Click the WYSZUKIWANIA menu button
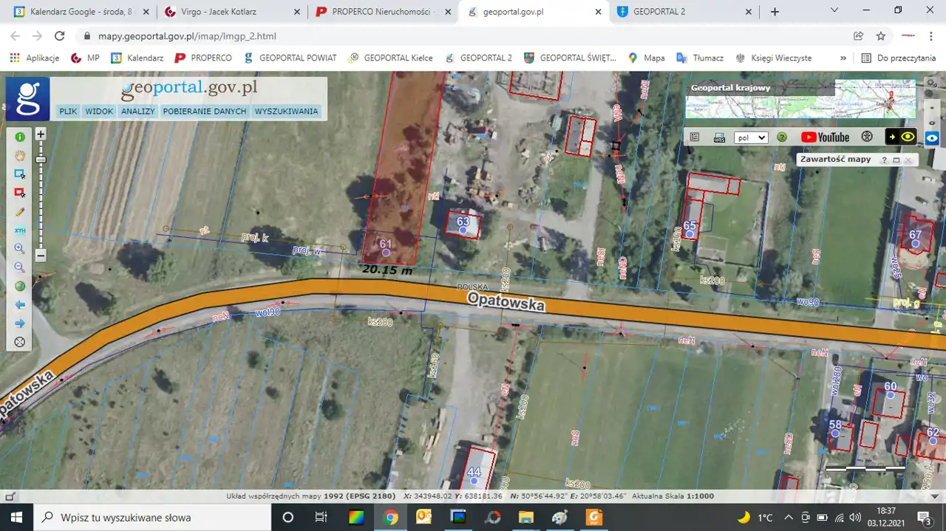Screen dimensions: 946x531 coord(286,112)
